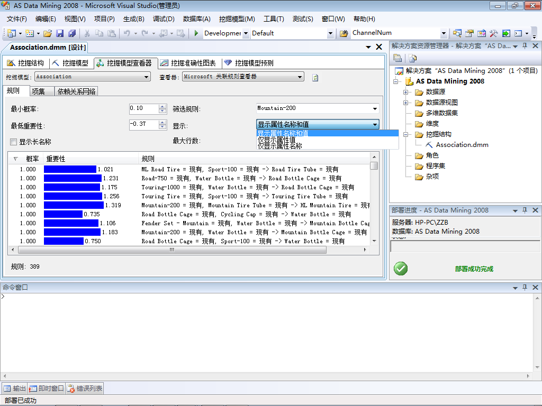Click the Command Window toolbar icon
This screenshot has width=542, height=406.
pyautogui.click(x=518, y=33)
